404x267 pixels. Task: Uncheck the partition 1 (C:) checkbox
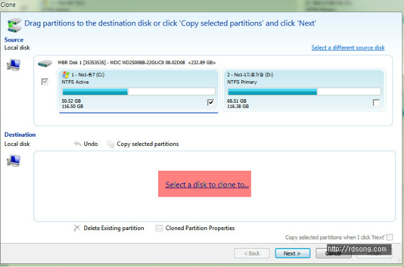pos(211,103)
